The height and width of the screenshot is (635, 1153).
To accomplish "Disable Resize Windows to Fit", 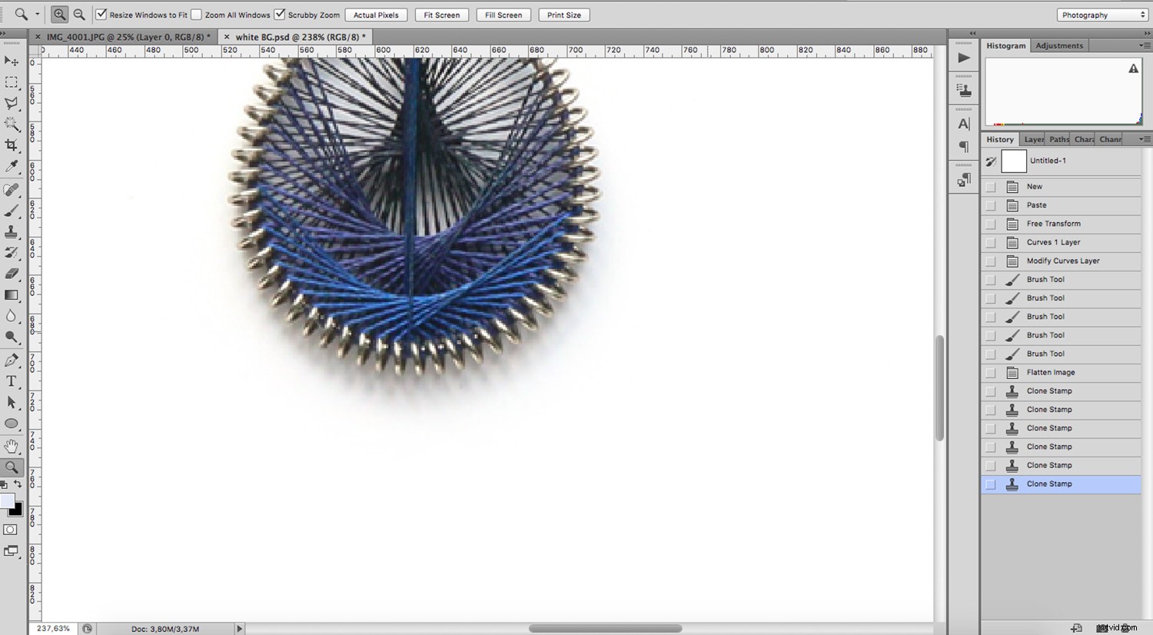I will (101, 14).
